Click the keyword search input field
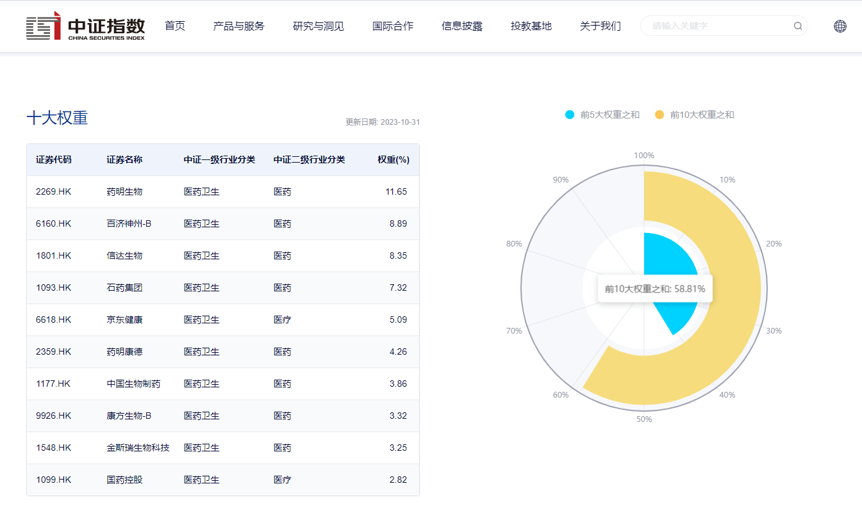862x509 pixels. coord(718,26)
